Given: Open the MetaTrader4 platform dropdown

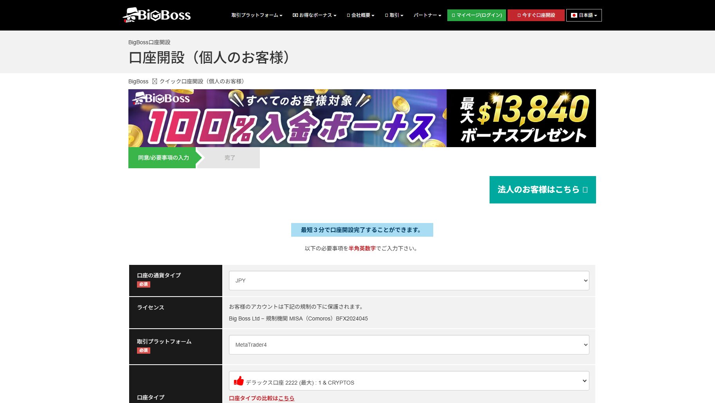Looking at the screenshot, I should click(409, 345).
